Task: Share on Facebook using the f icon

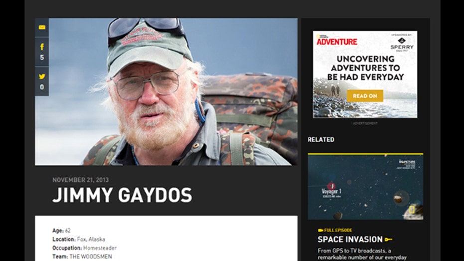Action: [42, 47]
